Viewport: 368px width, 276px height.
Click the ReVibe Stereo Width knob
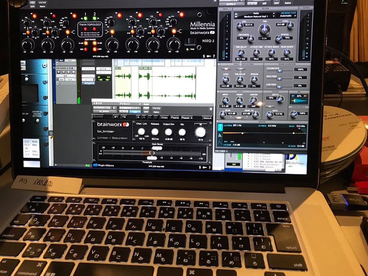pos(293,114)
